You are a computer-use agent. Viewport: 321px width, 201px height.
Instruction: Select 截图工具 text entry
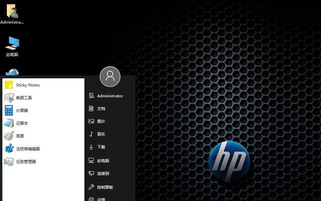click(x=24, y=98)
